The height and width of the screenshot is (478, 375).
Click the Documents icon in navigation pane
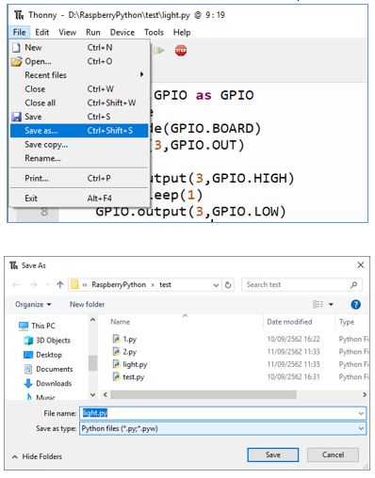(28, 369)
